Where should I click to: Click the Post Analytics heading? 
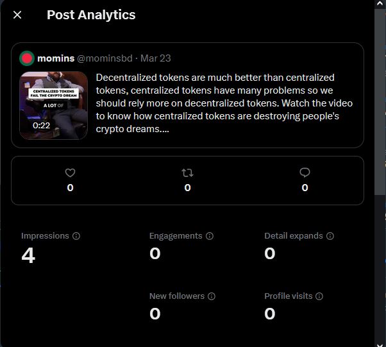coord(91,15)
